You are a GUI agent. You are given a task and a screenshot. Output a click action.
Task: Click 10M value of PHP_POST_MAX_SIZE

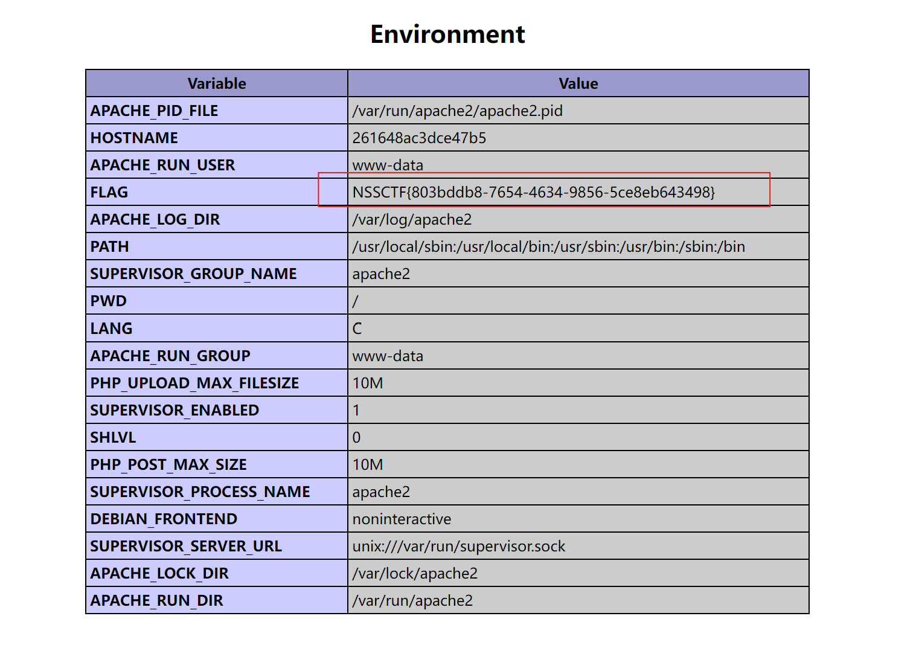[x=368, y=465]
